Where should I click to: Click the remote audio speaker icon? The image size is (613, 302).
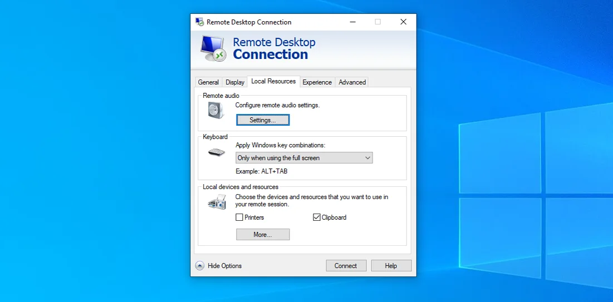[216, 111]
